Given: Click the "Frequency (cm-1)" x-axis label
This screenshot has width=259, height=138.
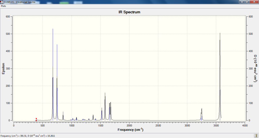Looking at the screenshot, I should [x=131, y=129].
